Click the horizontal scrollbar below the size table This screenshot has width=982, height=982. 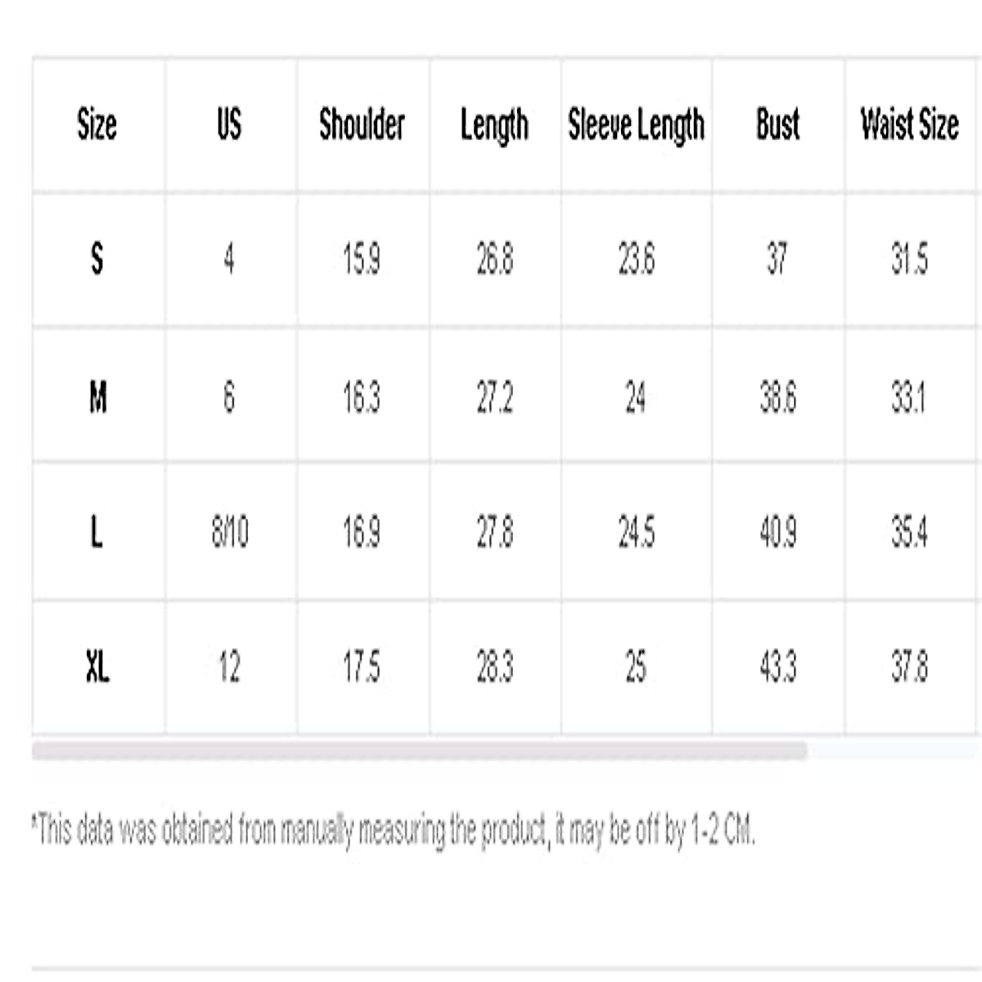click(x=419, y=751)
